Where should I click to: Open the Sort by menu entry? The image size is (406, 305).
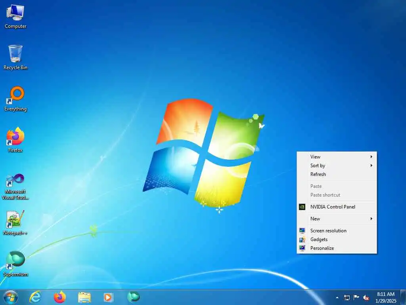pyautogui.click(x=337, y=166)
